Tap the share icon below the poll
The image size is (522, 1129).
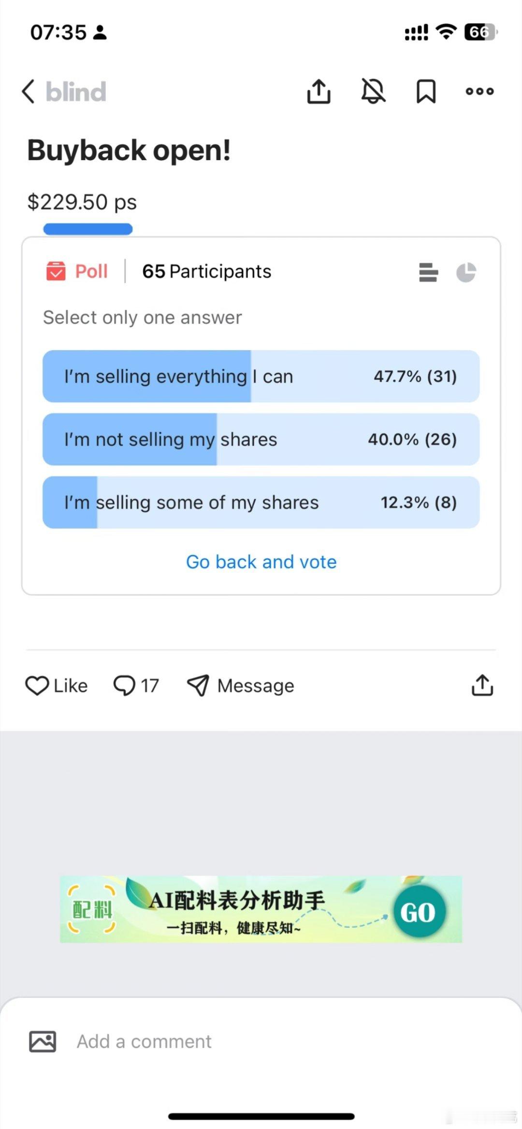(482, 685)
